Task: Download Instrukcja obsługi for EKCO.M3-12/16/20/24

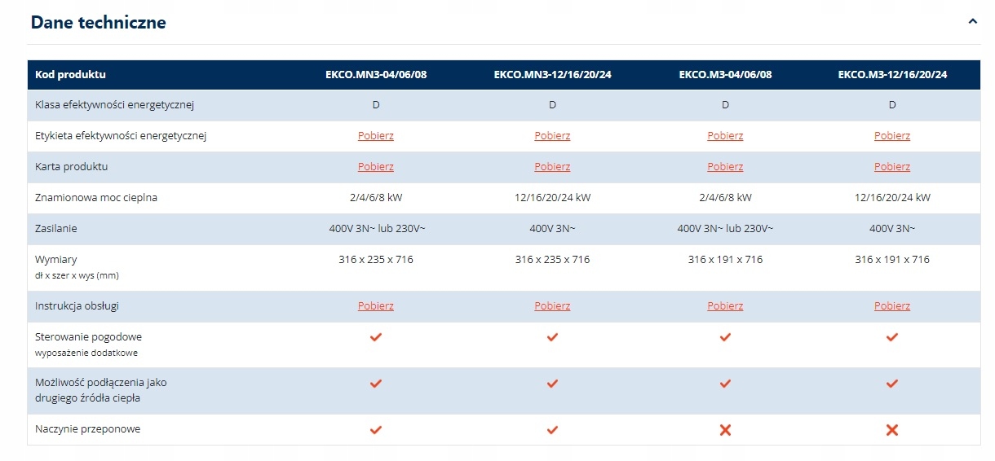Action: [x=892, y=306]
